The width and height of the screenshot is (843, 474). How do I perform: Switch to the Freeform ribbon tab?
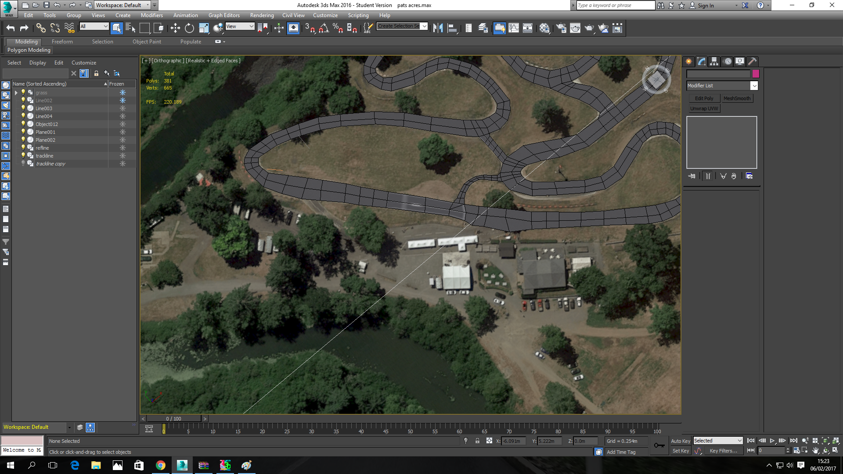[62, 42]
